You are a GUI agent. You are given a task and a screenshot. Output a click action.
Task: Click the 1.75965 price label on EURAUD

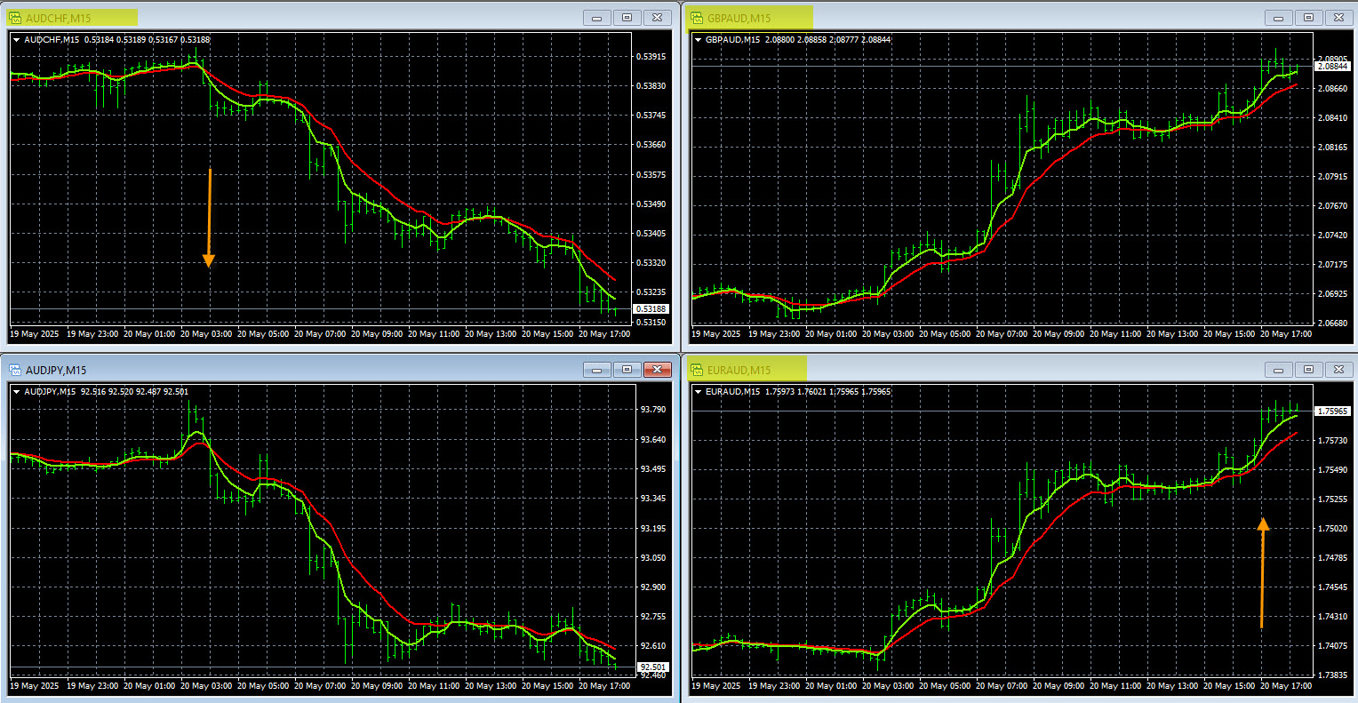pos(1332,411)
